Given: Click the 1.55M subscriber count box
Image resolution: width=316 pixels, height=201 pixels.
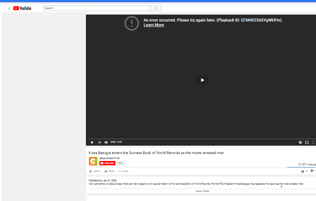Looking at the screenshot, I should tap(120, 163).
